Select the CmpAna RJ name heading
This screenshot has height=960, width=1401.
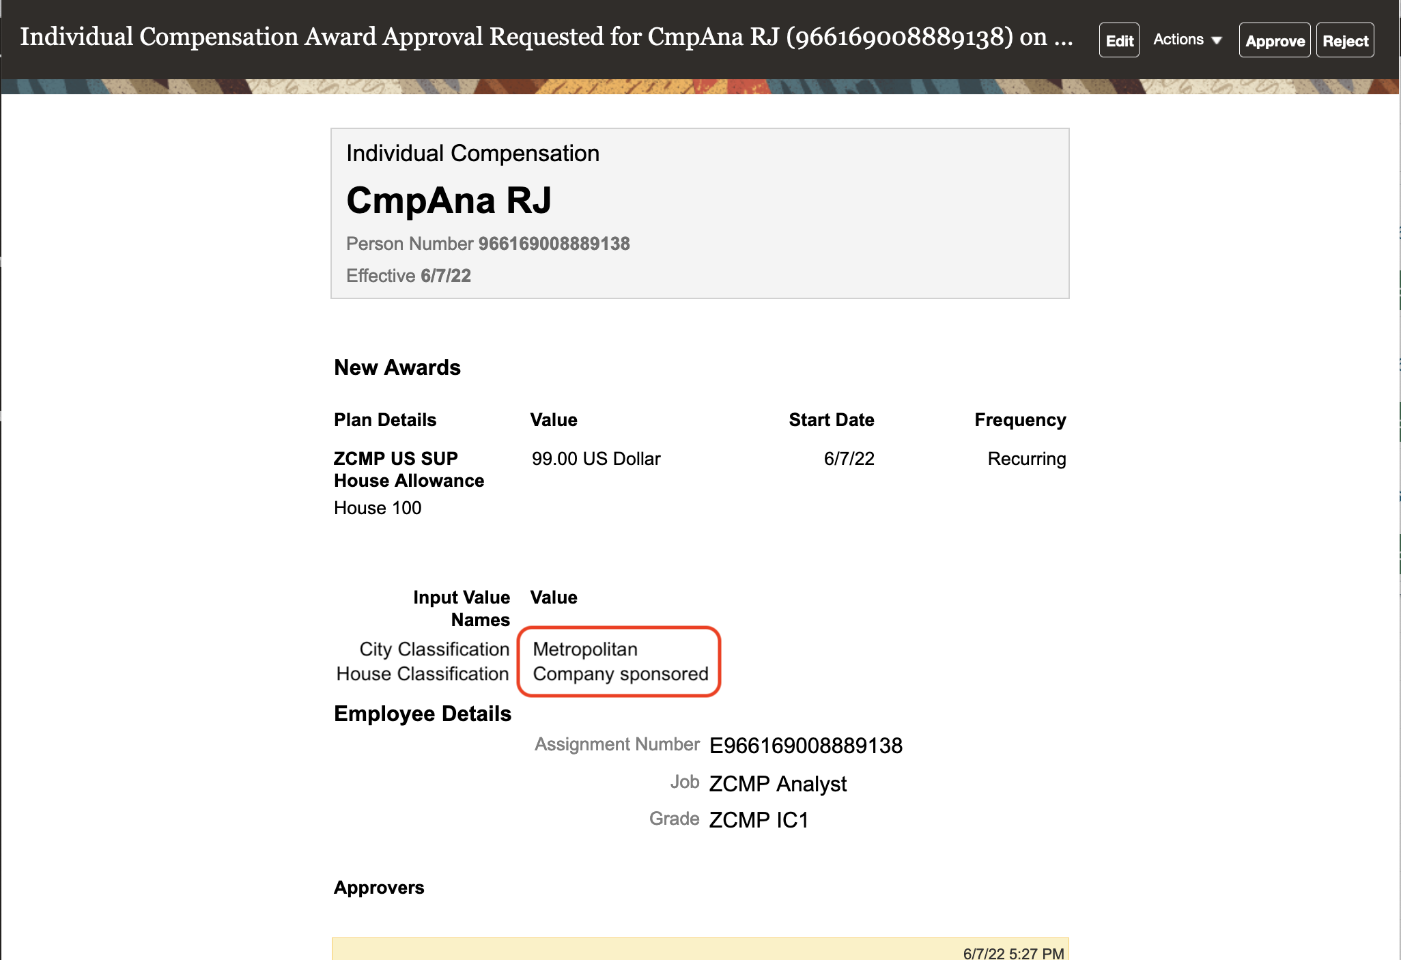click(x=449, y=201)
